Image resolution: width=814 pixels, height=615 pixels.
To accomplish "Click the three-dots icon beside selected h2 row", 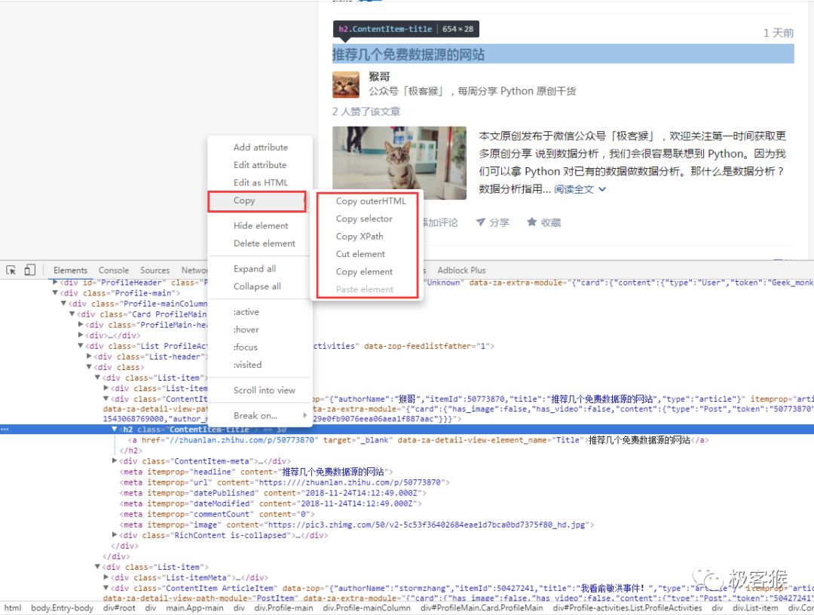I will click(5, 429).
